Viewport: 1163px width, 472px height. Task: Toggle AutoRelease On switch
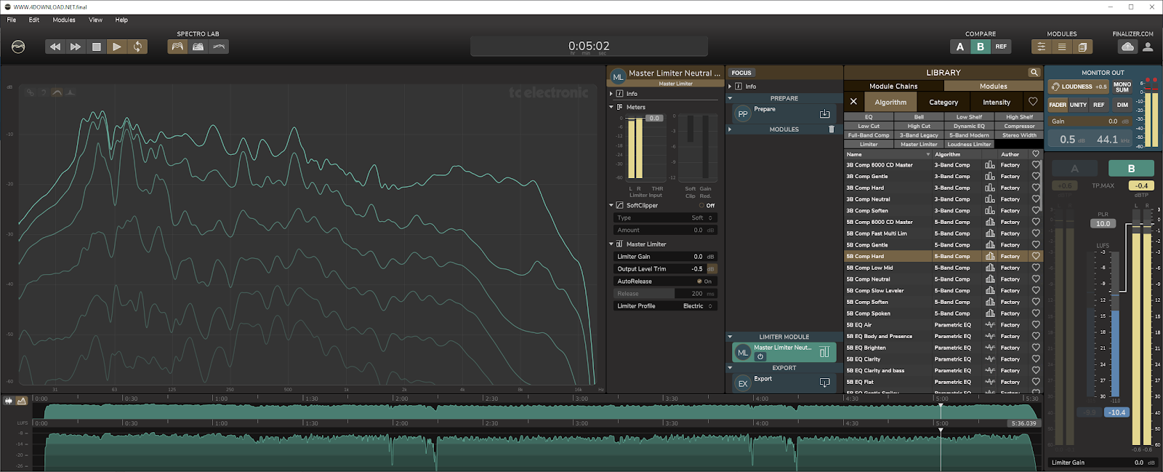click(704, 281)
